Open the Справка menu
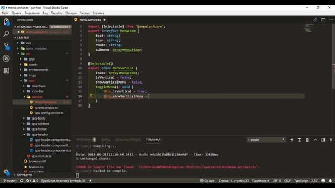 (x=98, y=13)
